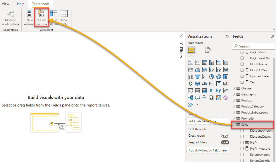This screenshot has width=276, height=162.
Task: Check the Year field checkbox
Action: tap(242, 82)
